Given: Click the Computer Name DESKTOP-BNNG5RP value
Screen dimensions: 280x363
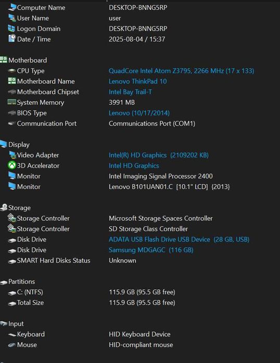Looking at the screenshot, I should tap(138, 7).
